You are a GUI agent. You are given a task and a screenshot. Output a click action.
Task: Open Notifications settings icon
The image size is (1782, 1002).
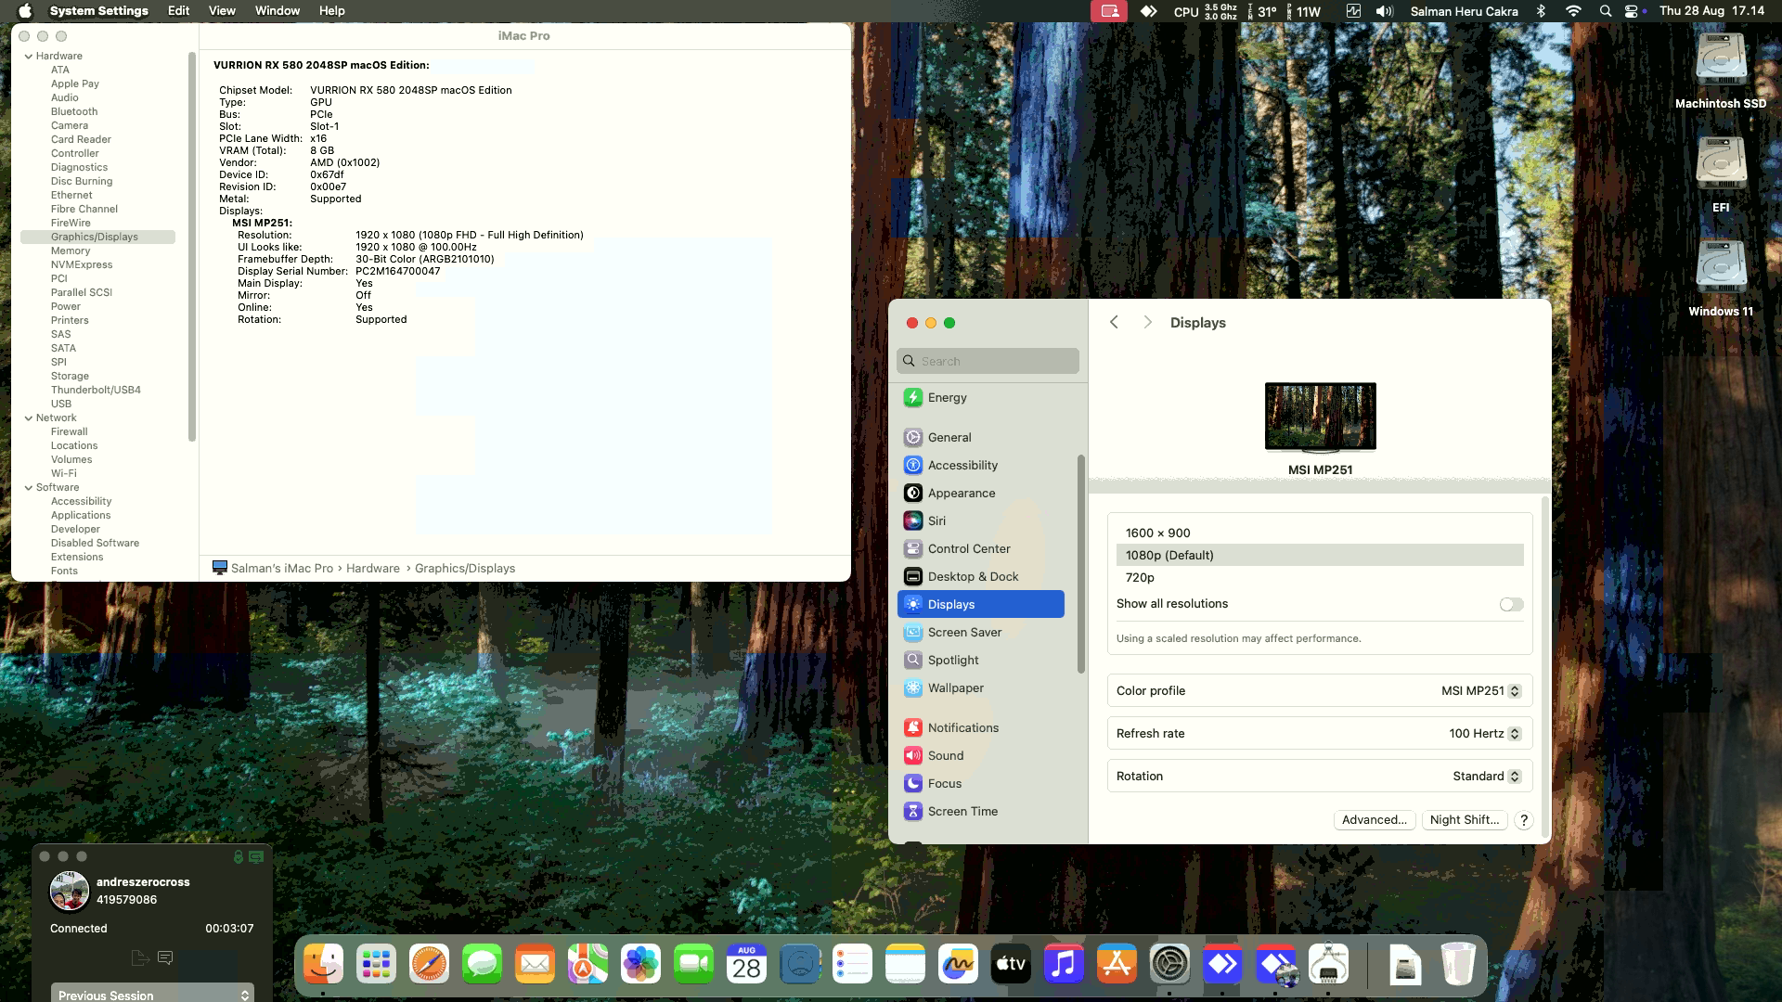point(913,728)
